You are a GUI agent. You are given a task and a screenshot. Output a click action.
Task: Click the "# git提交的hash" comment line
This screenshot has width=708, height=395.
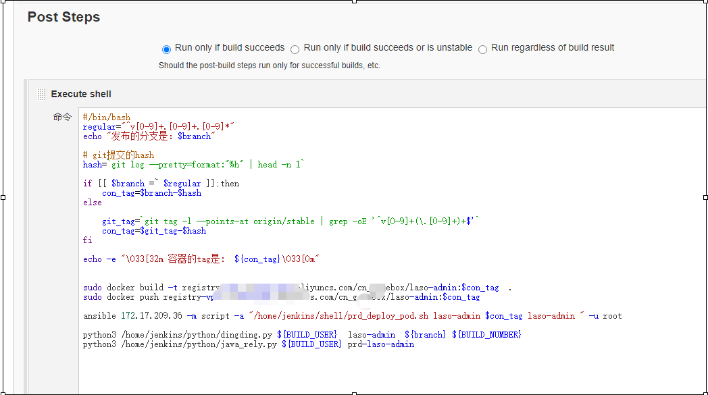[118, 155]
